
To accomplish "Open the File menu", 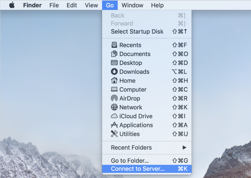I will tap(54, 5).
